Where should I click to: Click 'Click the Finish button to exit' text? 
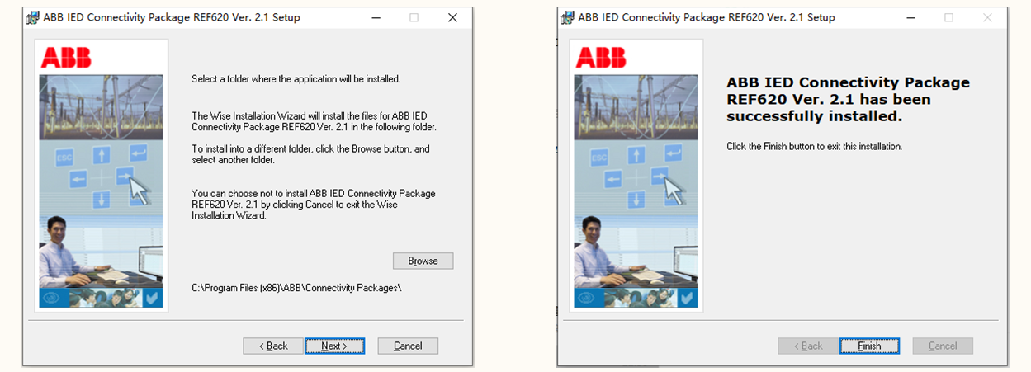coord(814,146)
